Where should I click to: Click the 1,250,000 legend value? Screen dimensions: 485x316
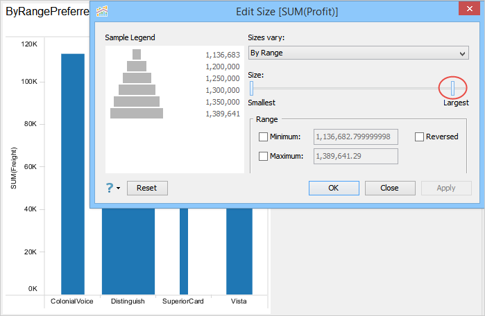pyautogui.click(x=223, y=78)
